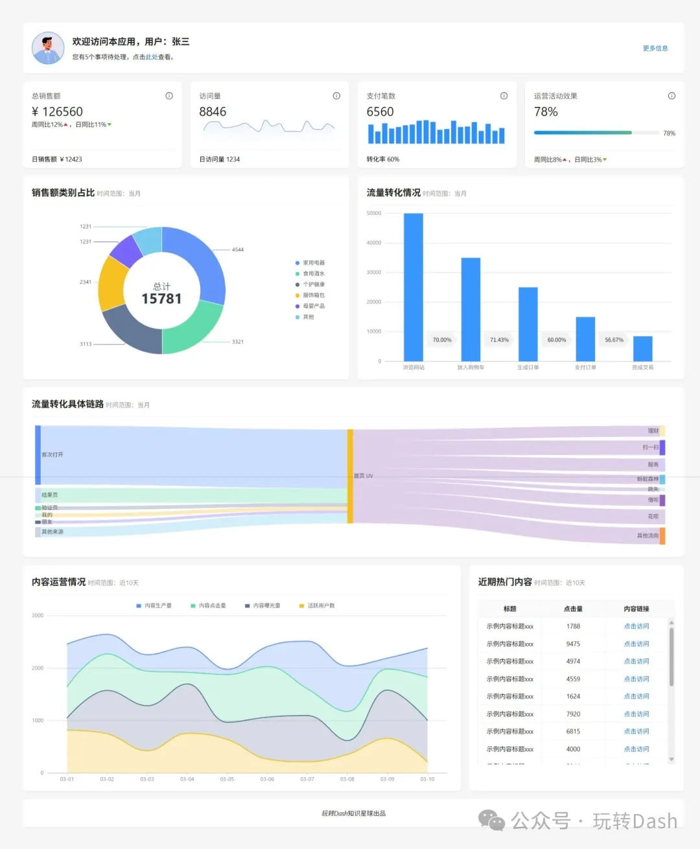The image size is (700, 849).
Task: Toggle the 母婴产品 pie legend entry
Action: pos(310,306)
